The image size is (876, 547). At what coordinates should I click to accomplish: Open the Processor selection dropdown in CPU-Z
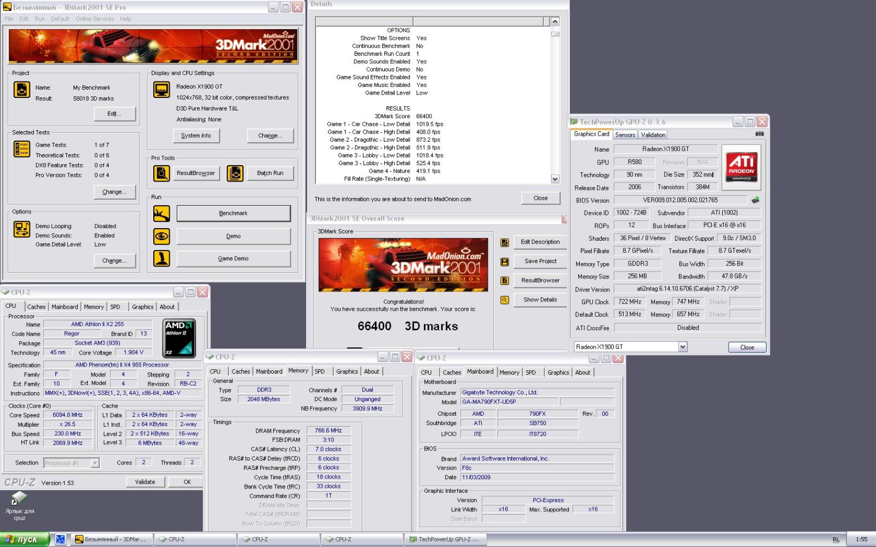tap(95, 463)
